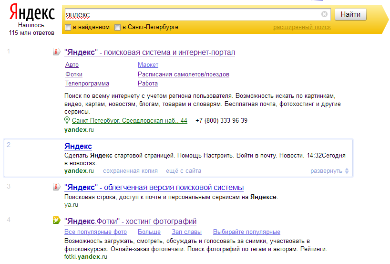Click the fotki.yandex.ru URL
This screenshot has height=264, width=390.
[85, 257]
